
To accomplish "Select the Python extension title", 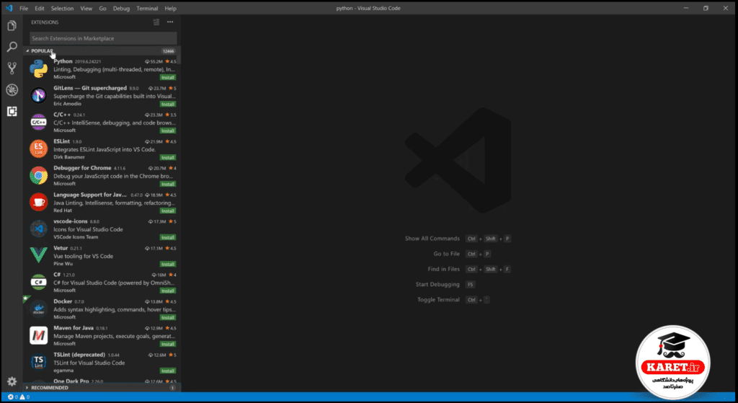I will 63,61.
